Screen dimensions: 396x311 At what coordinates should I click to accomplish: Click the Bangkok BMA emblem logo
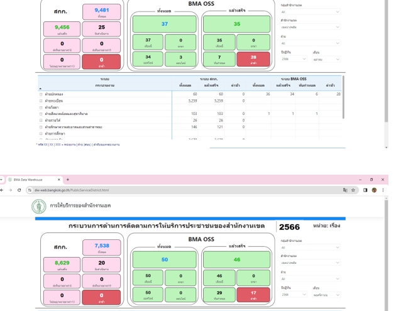click(x=39, y=206)
